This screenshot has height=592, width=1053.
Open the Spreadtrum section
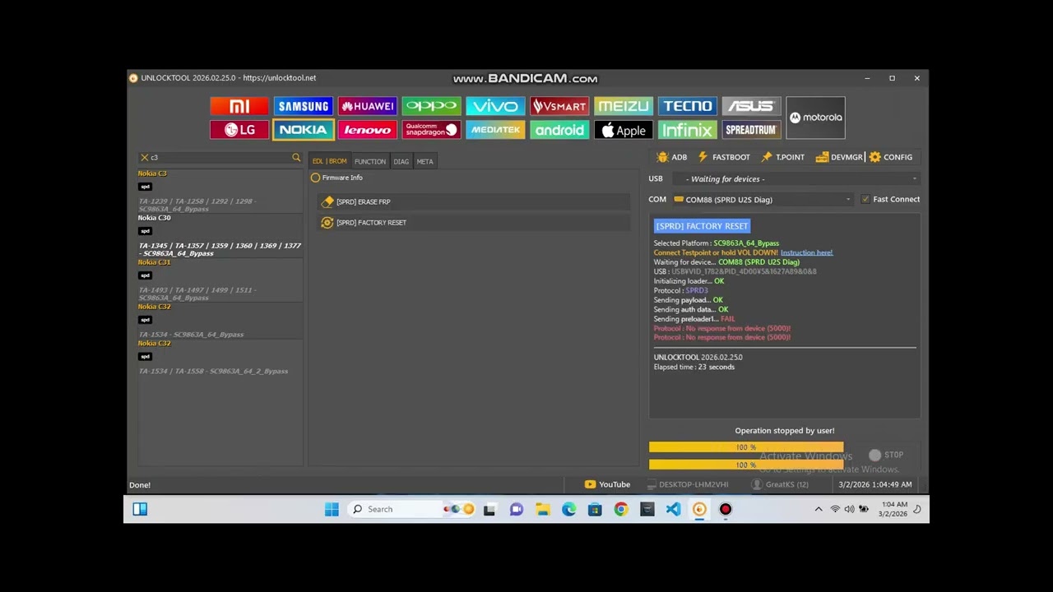[751, 130]
